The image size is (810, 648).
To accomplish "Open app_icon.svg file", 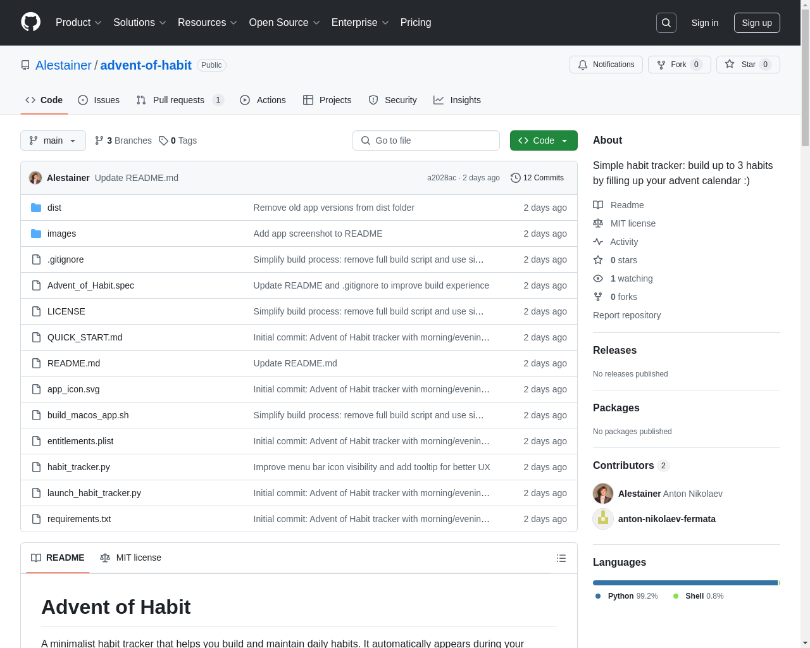I will pos(73,389).
